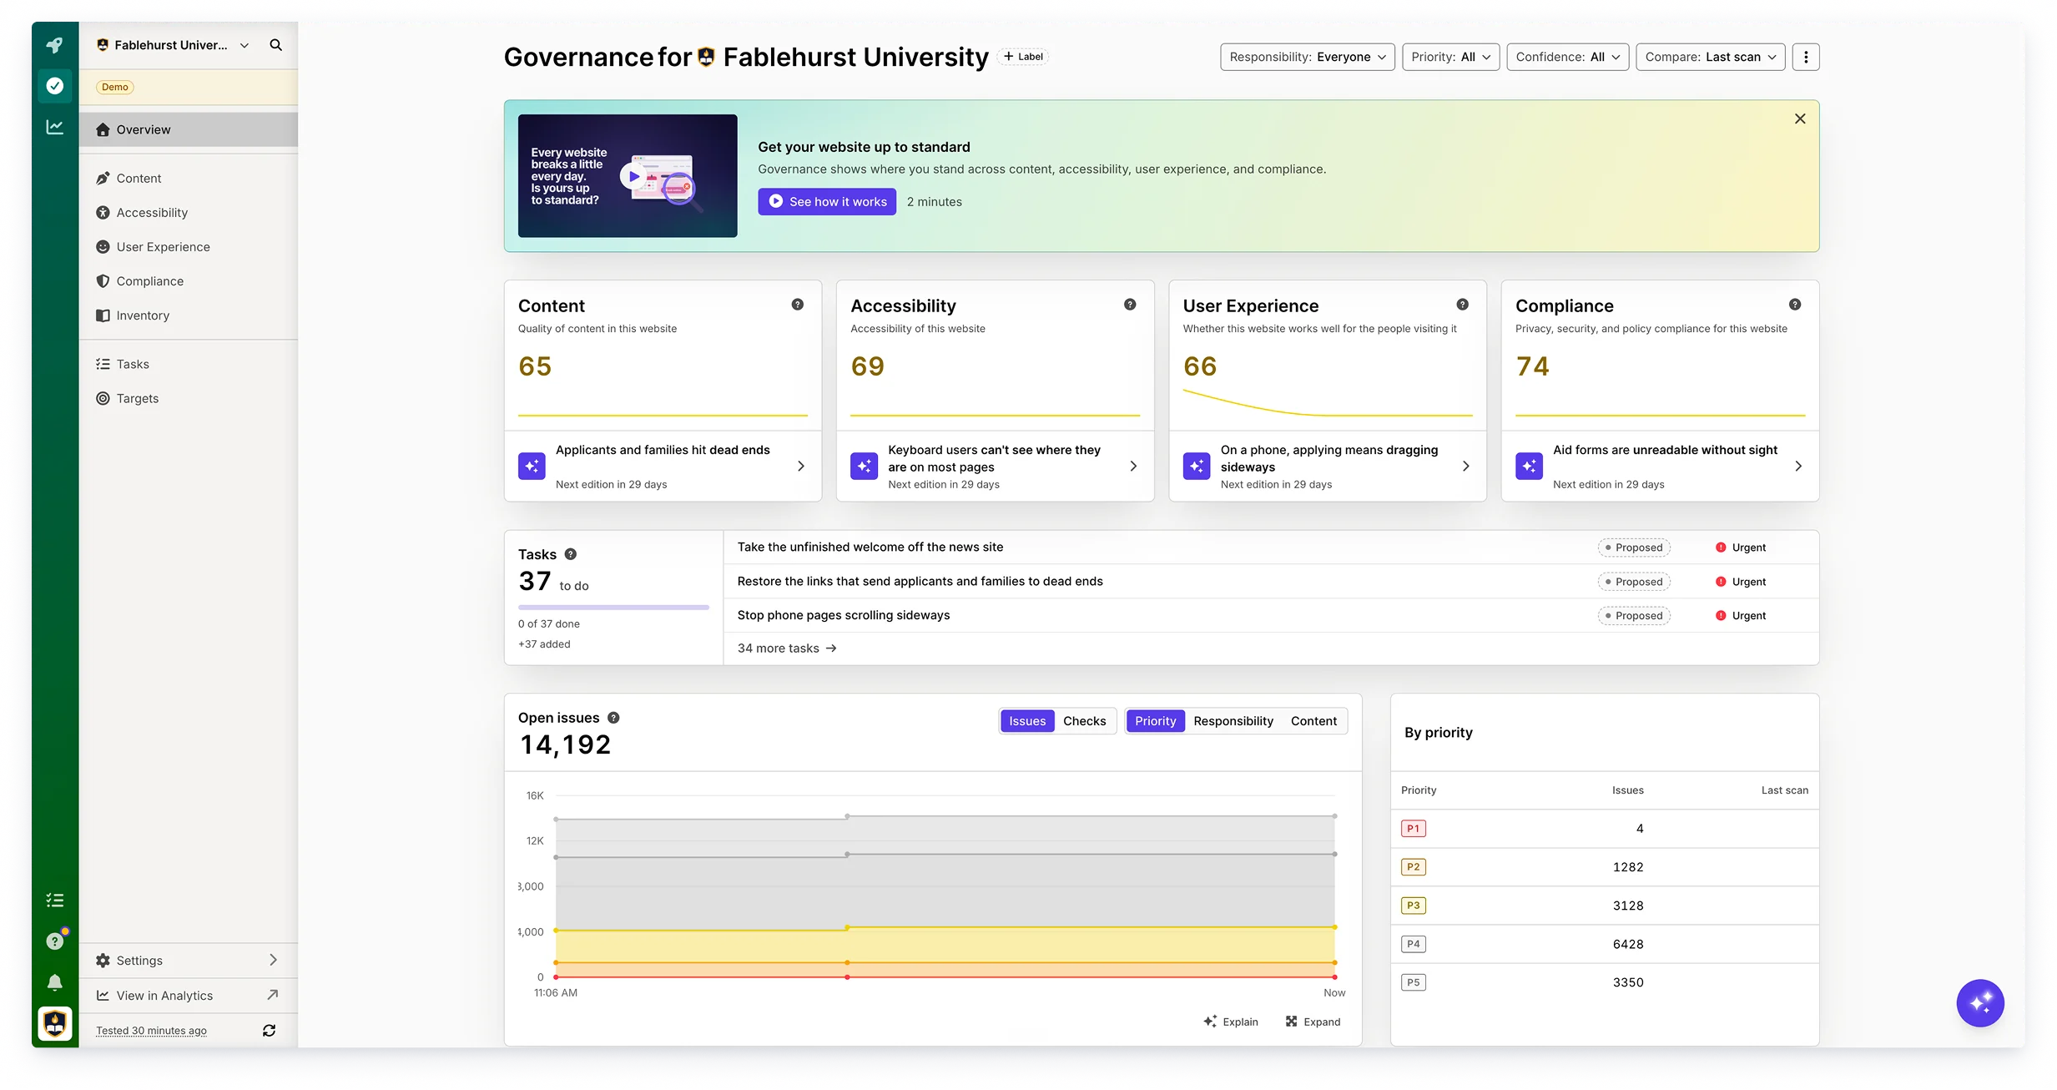Click the tasks progress bar

pyautogui.click(x=613, y=608)
